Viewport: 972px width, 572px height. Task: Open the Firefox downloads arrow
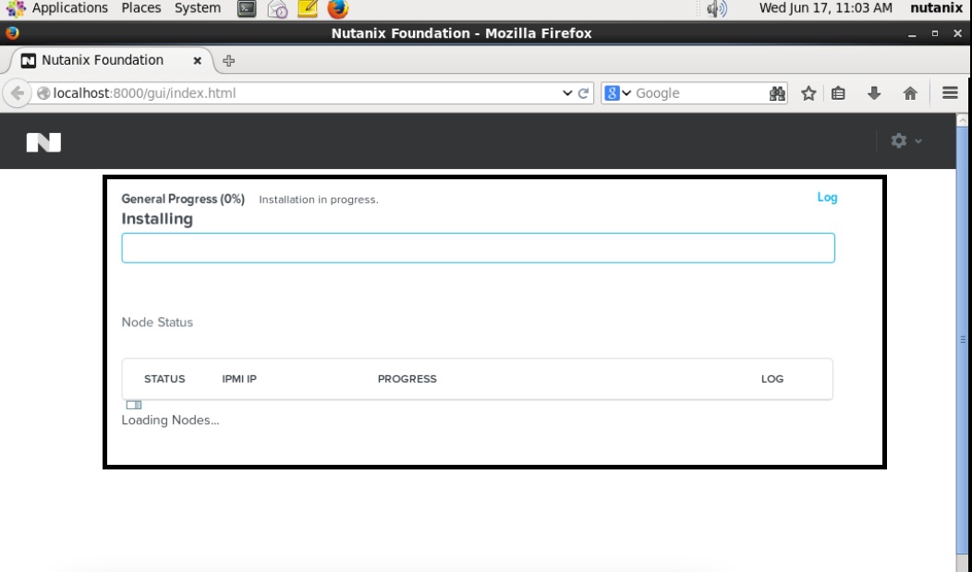[874, 93]
